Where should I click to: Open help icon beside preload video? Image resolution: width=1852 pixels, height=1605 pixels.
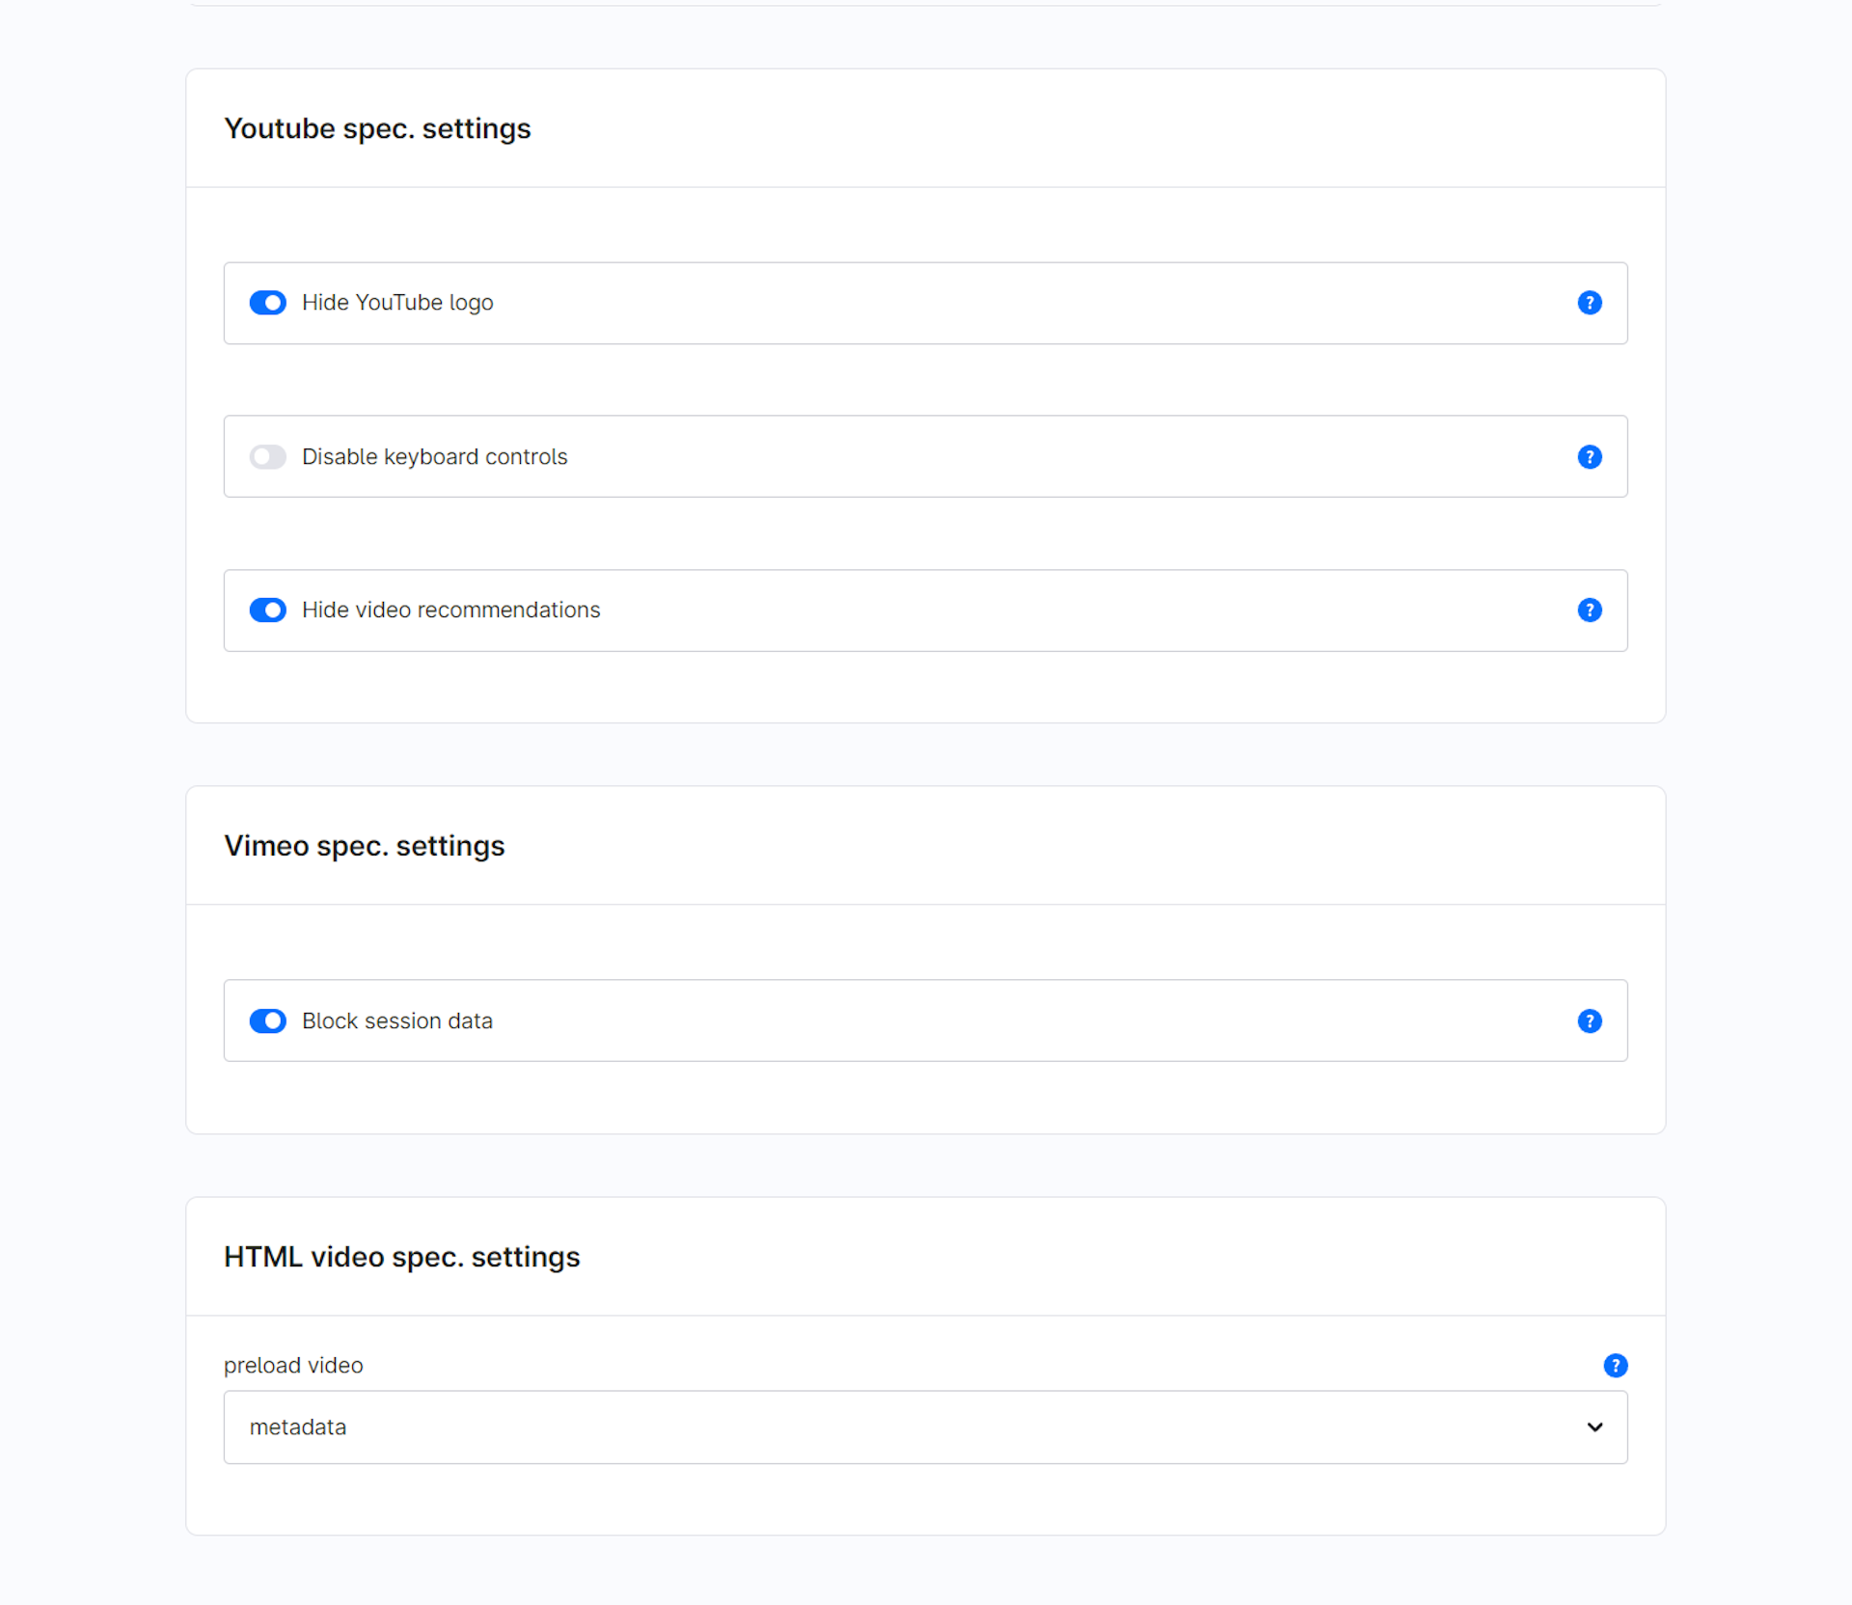(1616, 1366)
